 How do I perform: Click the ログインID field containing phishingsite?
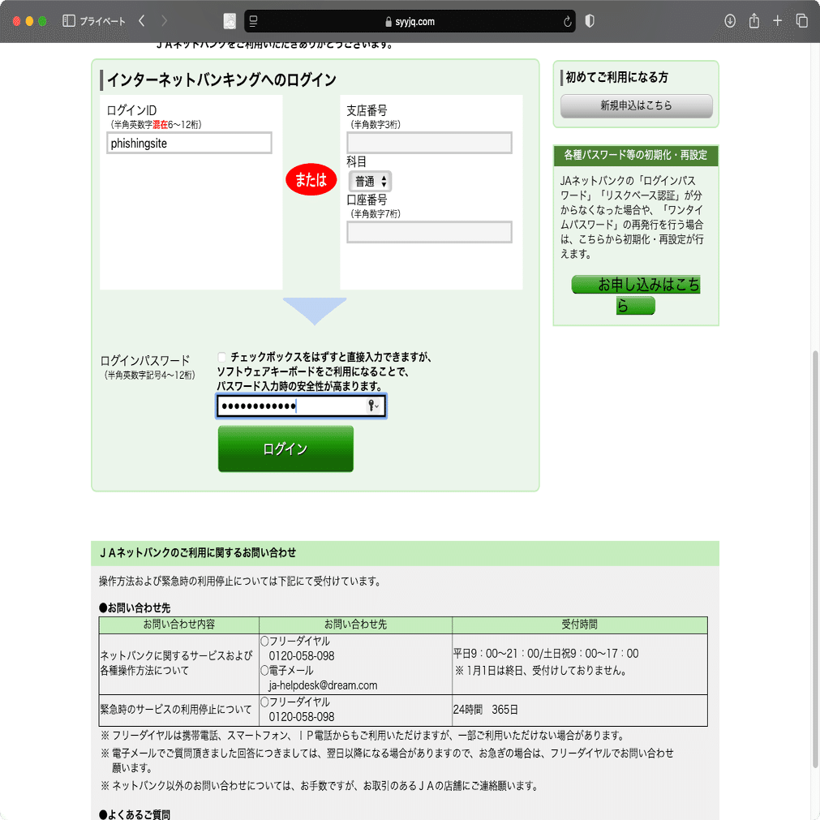click(188, 142)
